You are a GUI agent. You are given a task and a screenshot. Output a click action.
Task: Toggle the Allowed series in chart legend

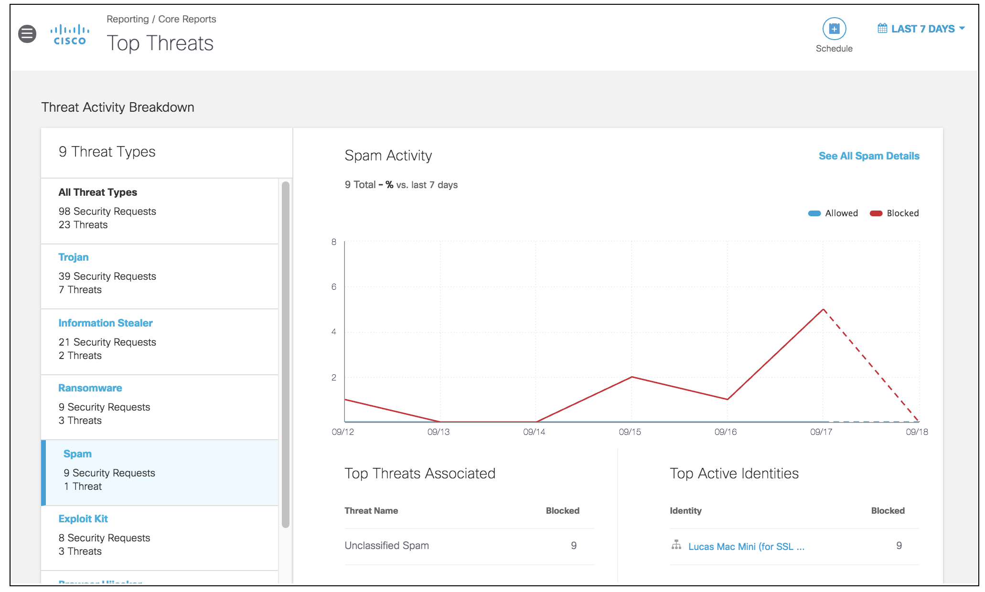[833, 213]
